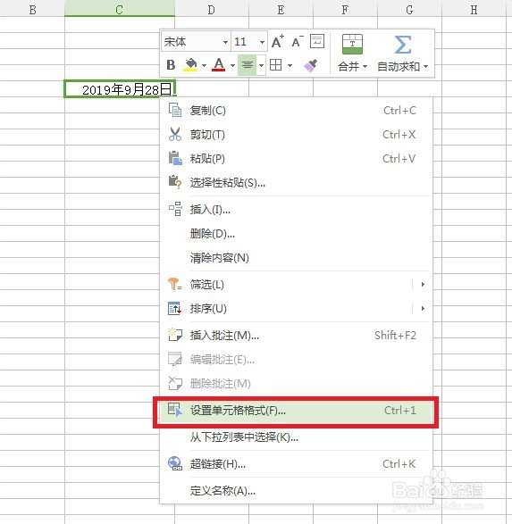Click the AutoSum sigma icon
The height and width of the screenshot is (524, 512).
pyautogui.click(x=403, y=45)
